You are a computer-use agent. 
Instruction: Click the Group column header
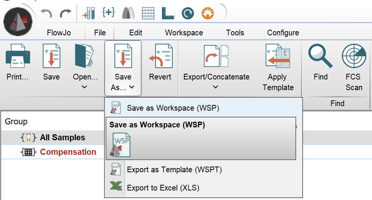tap(16, 121)
